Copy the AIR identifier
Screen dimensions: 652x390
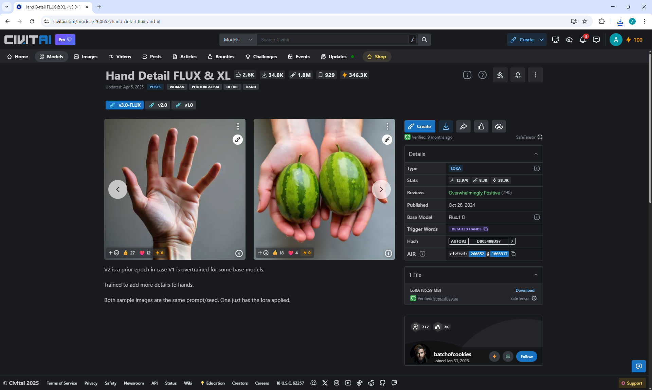(513, 254)
